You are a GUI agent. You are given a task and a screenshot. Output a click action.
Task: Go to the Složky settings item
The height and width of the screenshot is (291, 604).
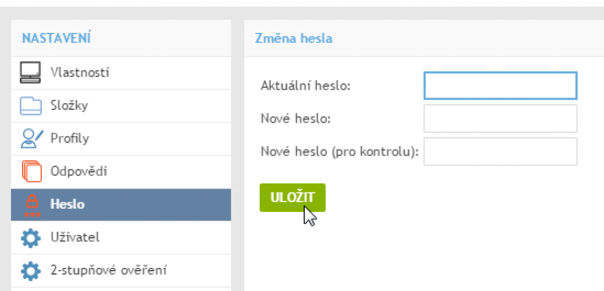click(x=69, y=105)
